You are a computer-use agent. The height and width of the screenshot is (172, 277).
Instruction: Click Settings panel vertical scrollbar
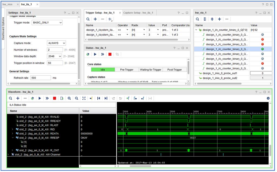[x=79, y=51]
